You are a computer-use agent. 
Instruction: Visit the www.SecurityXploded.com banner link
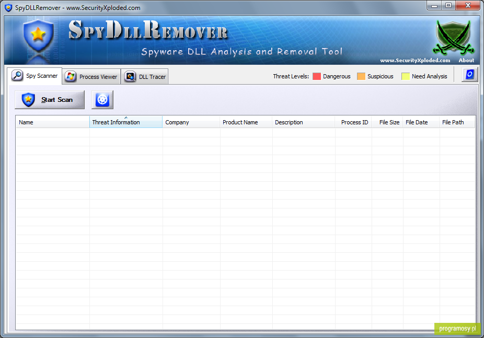click(x=415, y=61)
